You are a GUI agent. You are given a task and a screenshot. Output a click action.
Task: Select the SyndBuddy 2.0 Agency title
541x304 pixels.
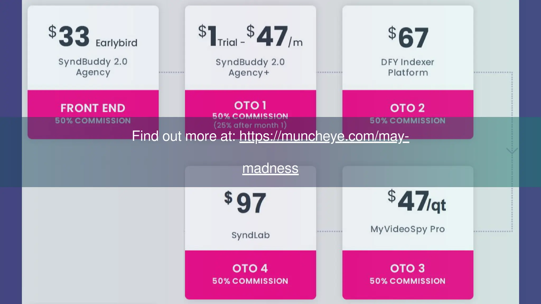click(x=93, y=67)
